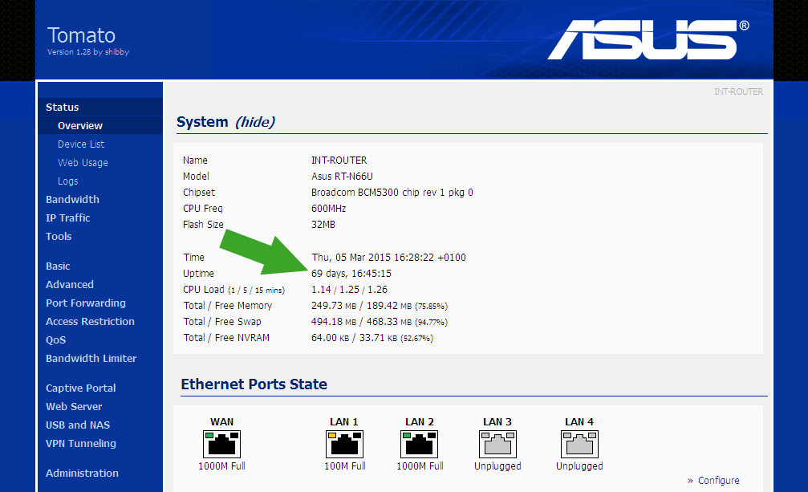Go to the Logs page
Screen dimensions: 808x492
tap(68, 181)
